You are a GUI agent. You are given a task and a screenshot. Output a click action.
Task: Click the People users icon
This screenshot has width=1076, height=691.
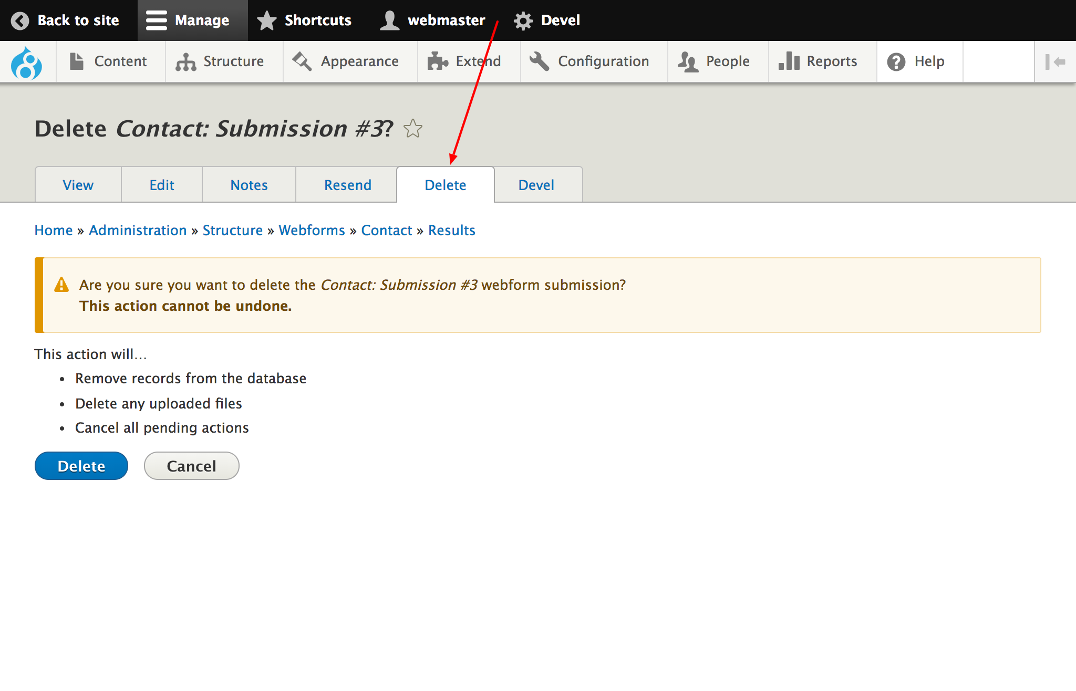click(688, 61)
